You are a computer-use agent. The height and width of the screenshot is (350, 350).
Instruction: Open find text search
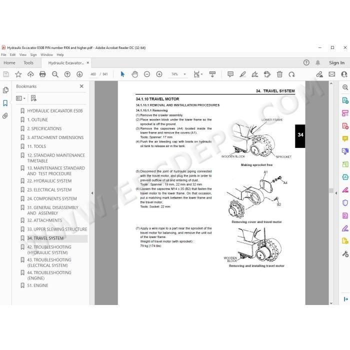[55, 74]
